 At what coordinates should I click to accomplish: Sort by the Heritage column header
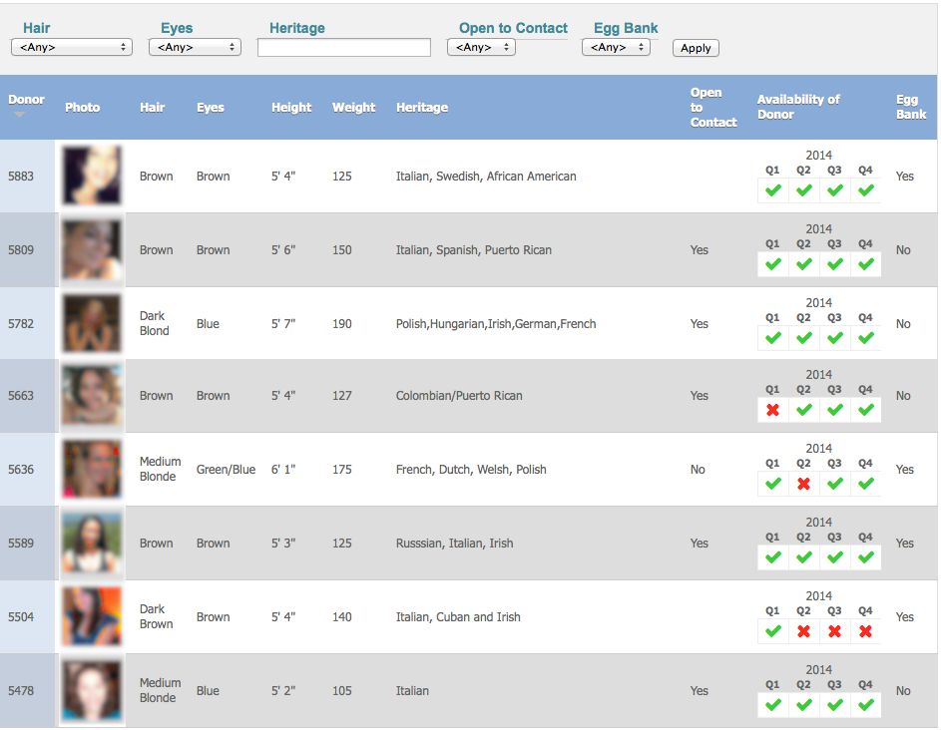click(422, 108)
